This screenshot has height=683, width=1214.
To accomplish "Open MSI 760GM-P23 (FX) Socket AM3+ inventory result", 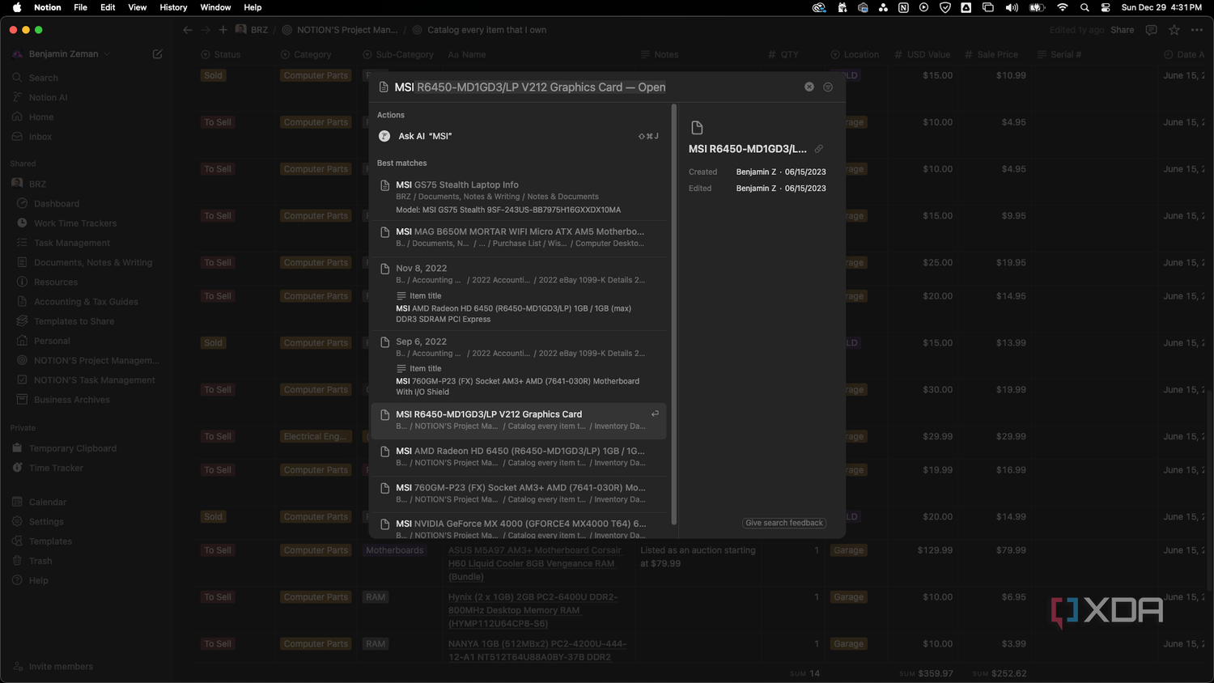I will point(518,493).
